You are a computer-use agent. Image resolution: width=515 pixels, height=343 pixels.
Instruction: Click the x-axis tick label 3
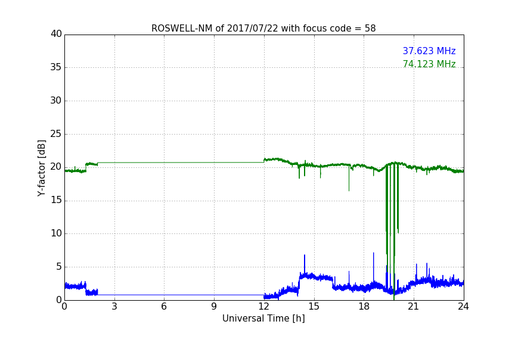coord(114,307)
